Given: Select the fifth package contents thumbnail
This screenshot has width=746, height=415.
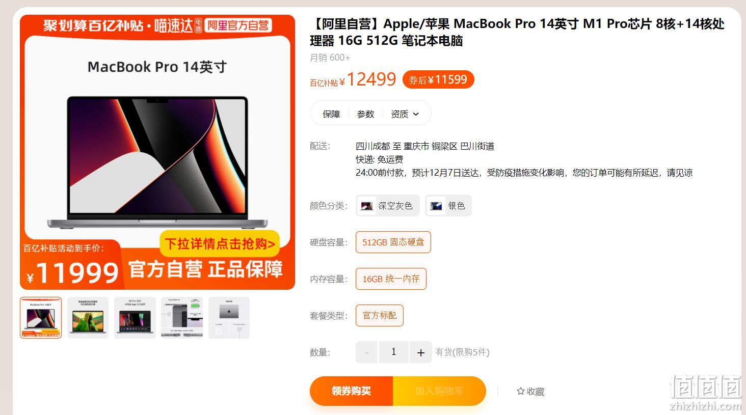Looking at the screenshot, I should 229,318.
